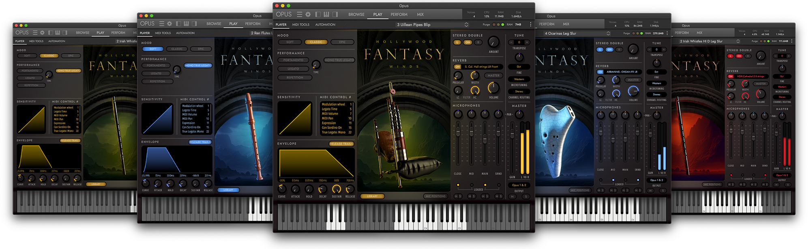Click the envelope Attack knob in center window
Viewport: 811px width, 249px height.
coord(296,189)
